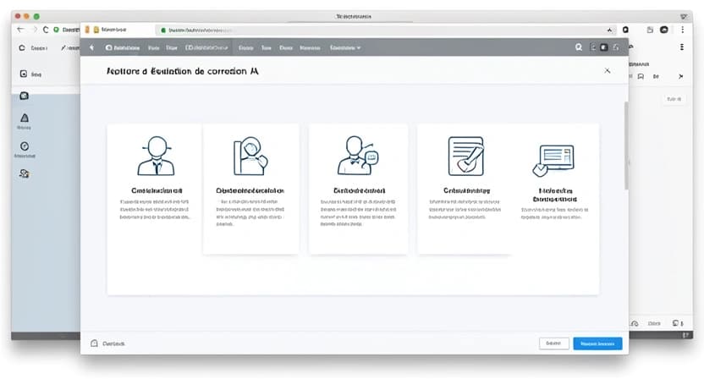Click the address bar of front browser

click(x=386, y=30)
